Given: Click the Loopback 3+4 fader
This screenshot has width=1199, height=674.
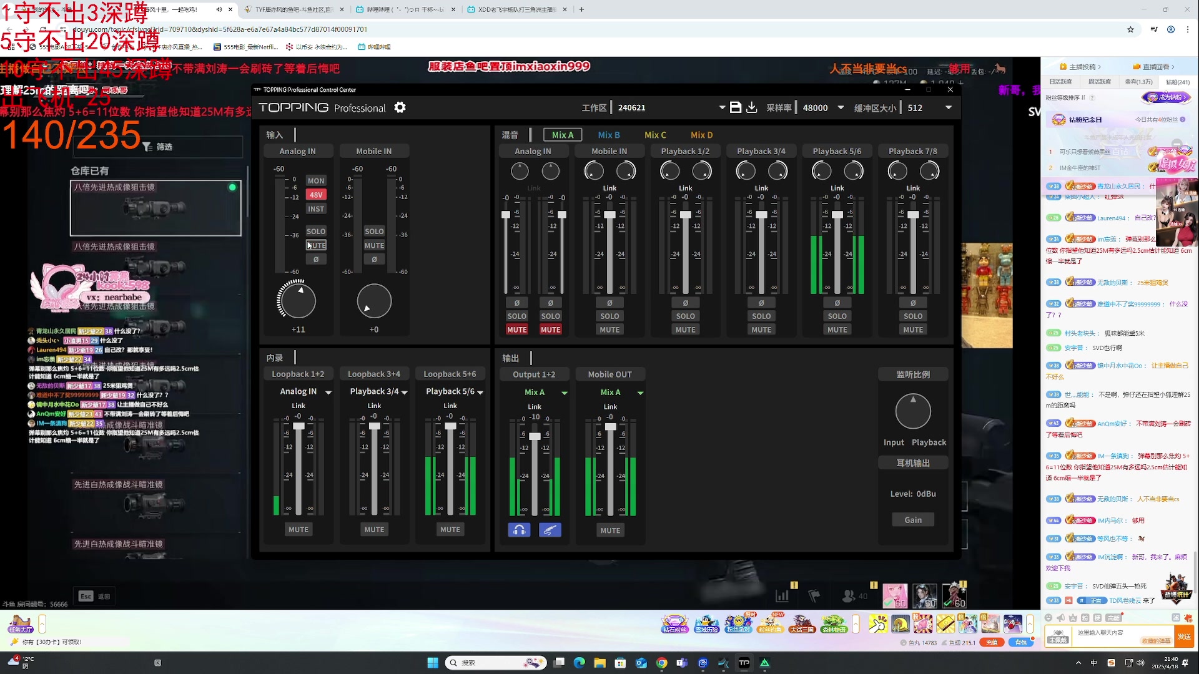Looking at the screenshot, I should (374, 426).
